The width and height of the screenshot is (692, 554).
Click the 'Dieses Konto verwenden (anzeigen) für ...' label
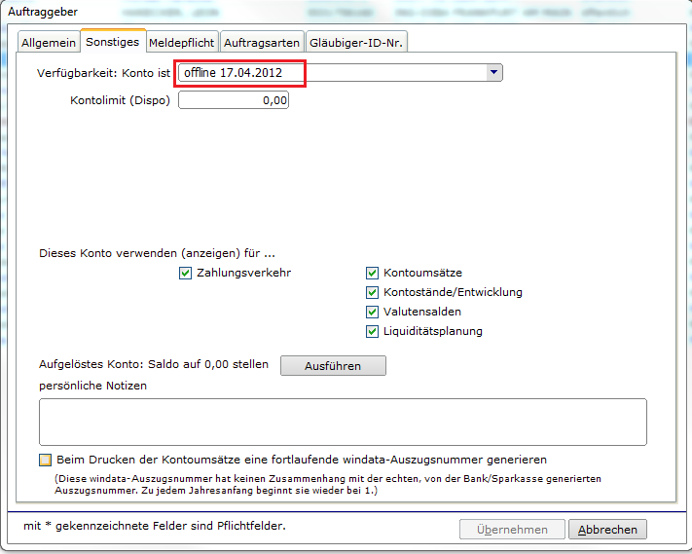157,253
